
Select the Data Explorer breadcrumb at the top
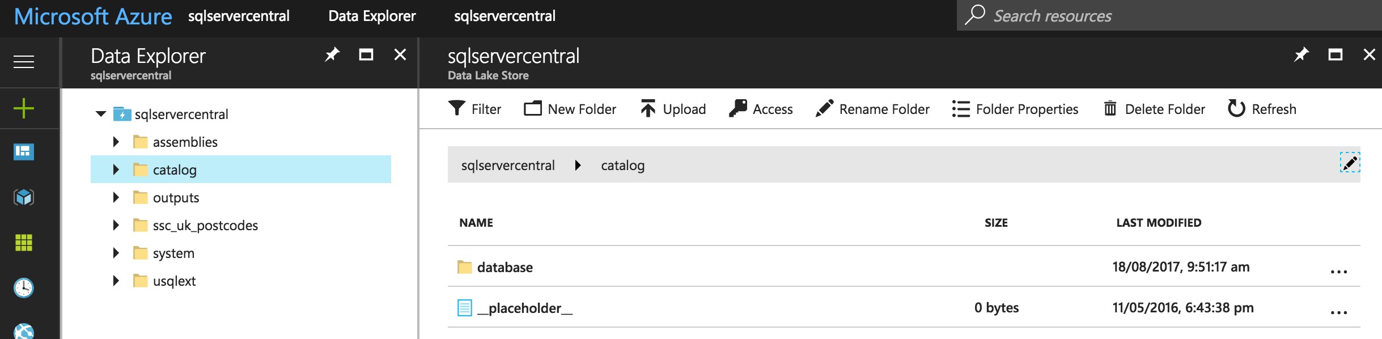pyautogui.click(x=372, y=16)
